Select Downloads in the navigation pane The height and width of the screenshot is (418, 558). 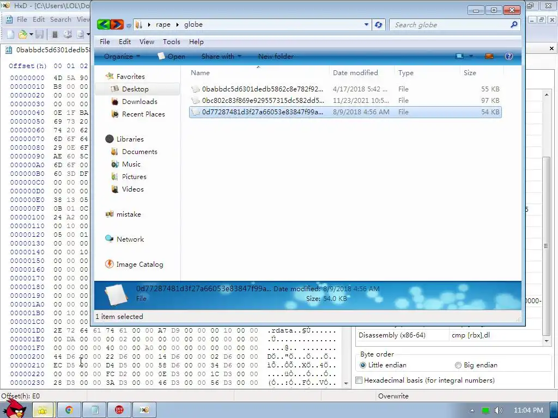pos(139,102)
